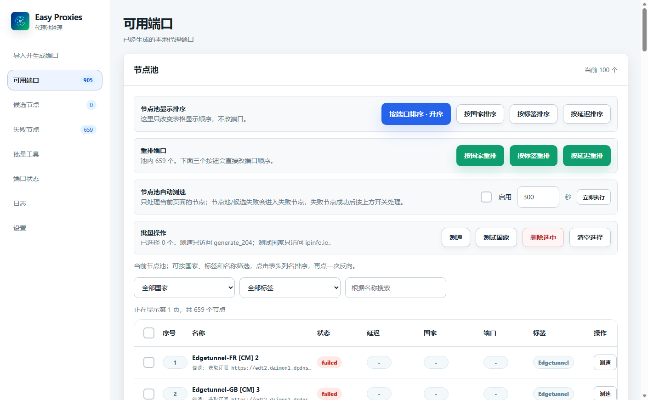Sort by 标签 column header

540,333
